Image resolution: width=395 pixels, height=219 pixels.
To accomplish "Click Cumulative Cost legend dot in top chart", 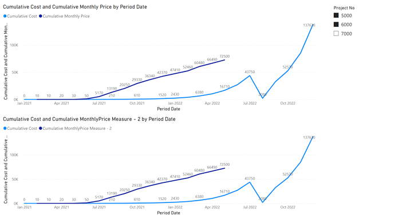I will pyautogui.click(x=5, y=16).
